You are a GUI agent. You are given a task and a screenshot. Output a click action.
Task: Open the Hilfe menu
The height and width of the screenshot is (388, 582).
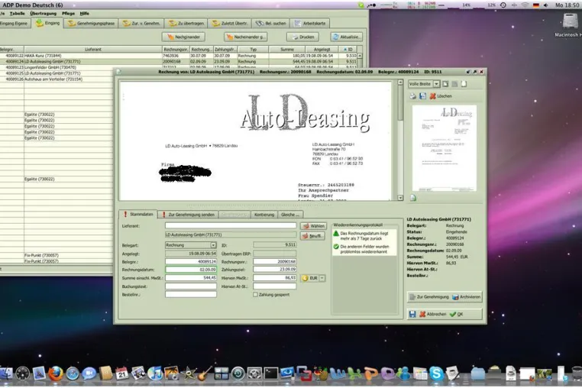pyautogui.click(x=85, y=14)
